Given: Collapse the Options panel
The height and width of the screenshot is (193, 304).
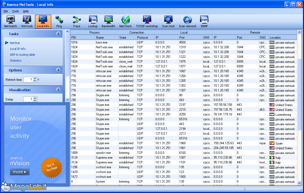Looking at the screenshot, I should 58,70.
